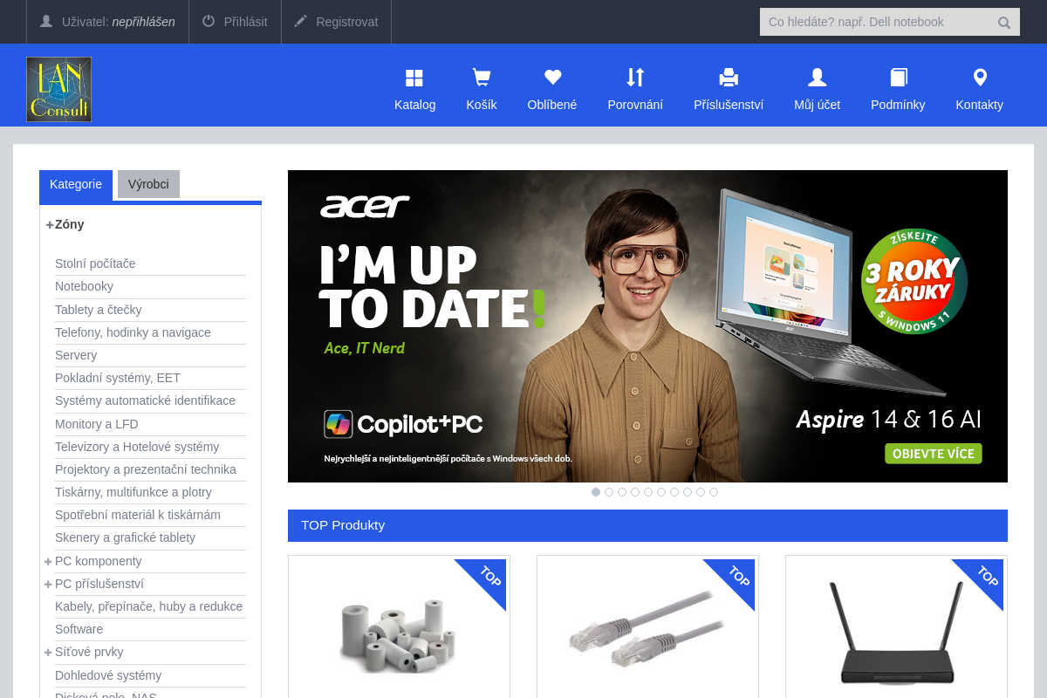Select the fifth banner carousel dot

(x=648, y=492)
